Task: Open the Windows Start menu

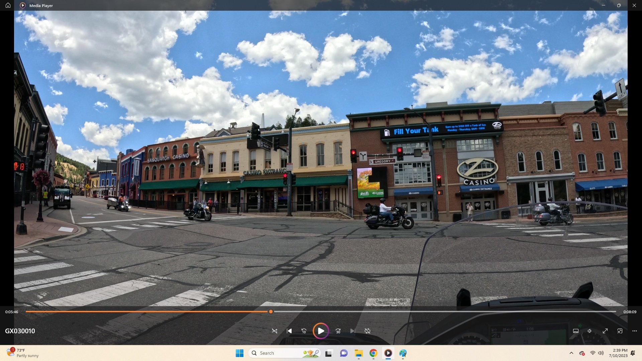Action: [240, 353]
